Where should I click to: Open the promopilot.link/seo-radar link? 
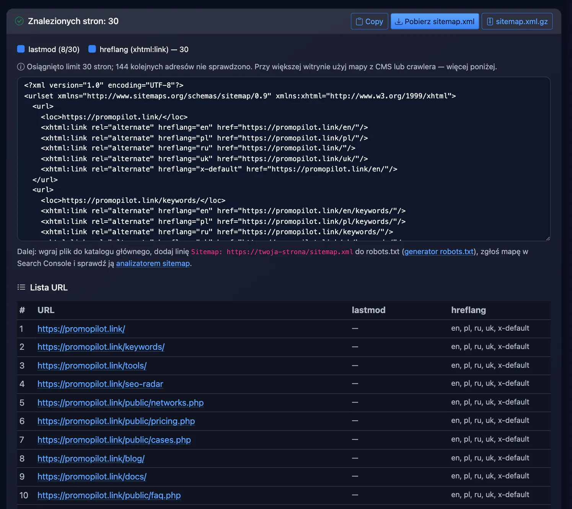[100, 384]
